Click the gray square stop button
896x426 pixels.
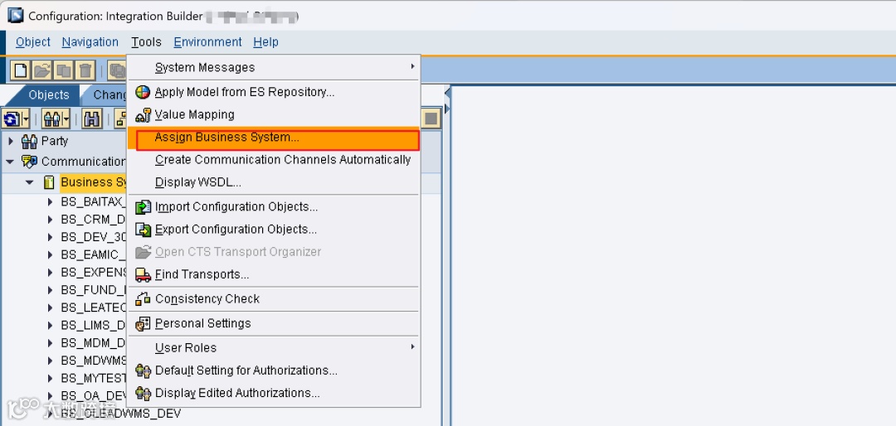click(x=431, y=119)
